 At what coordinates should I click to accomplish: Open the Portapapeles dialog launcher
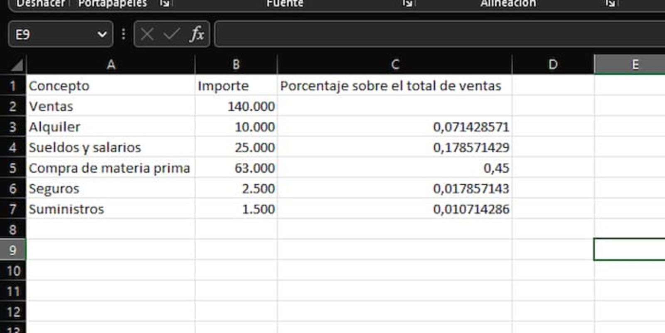[x=165, y=4]
